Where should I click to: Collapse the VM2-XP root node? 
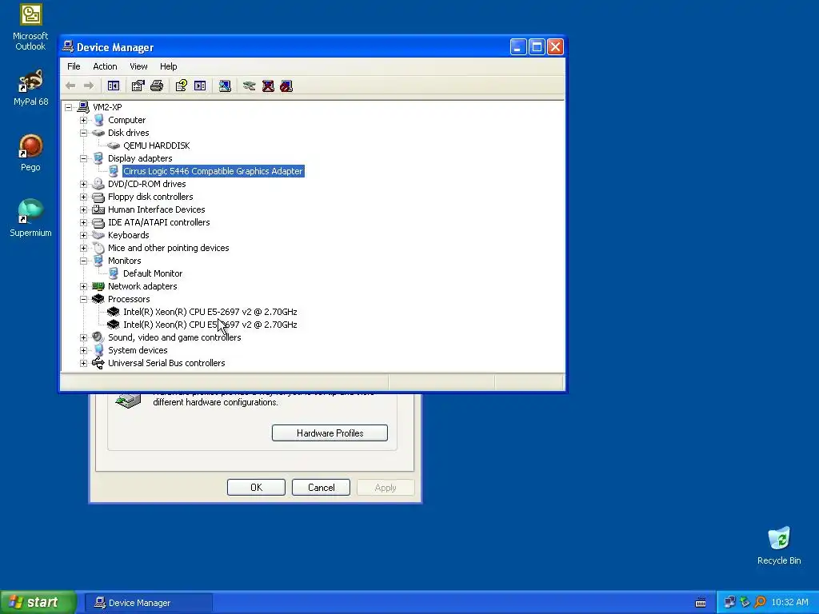69,108
